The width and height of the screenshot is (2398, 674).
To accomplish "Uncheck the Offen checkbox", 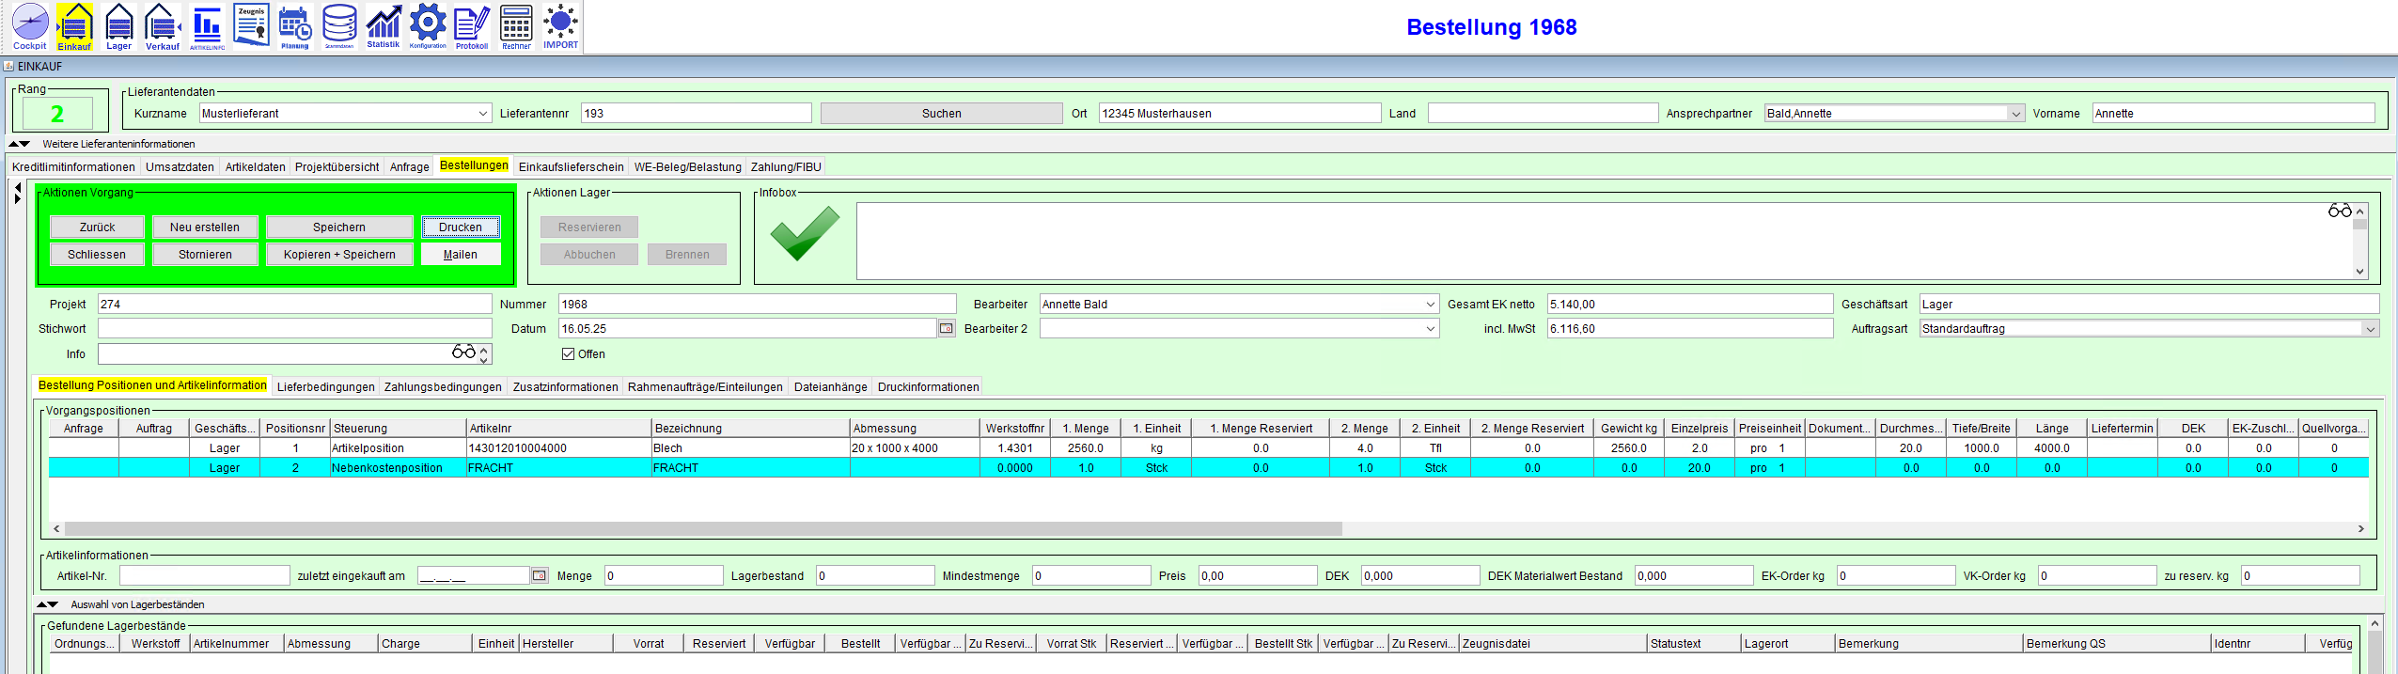I will 568,354.
